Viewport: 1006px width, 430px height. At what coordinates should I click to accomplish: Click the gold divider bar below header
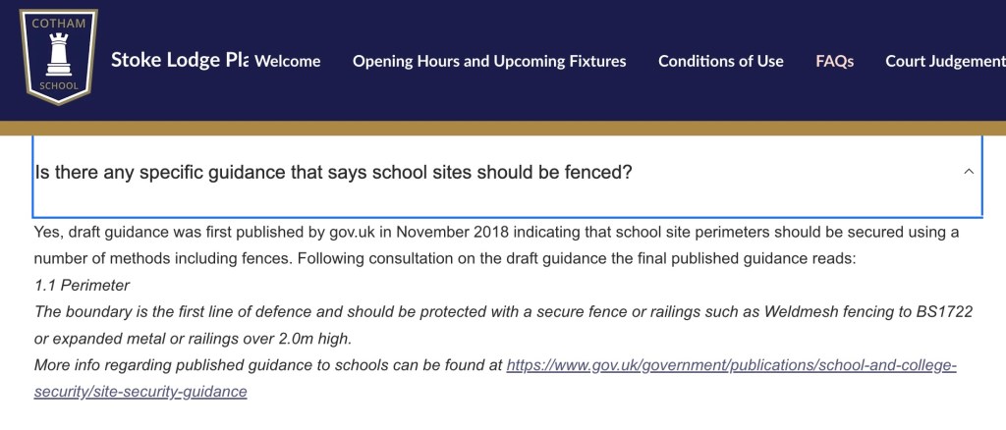pyautogui.click(x=503, y=129)
